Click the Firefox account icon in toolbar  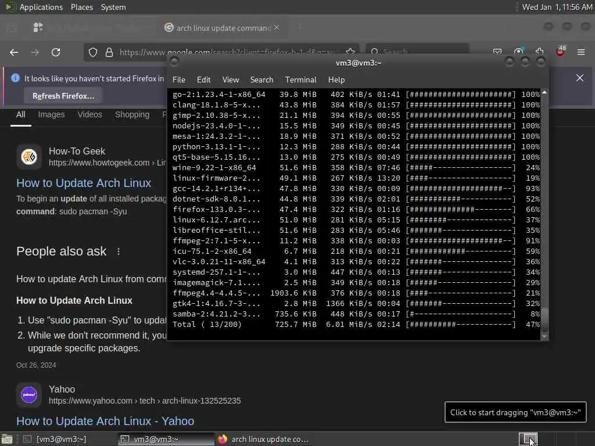[518, 51]
